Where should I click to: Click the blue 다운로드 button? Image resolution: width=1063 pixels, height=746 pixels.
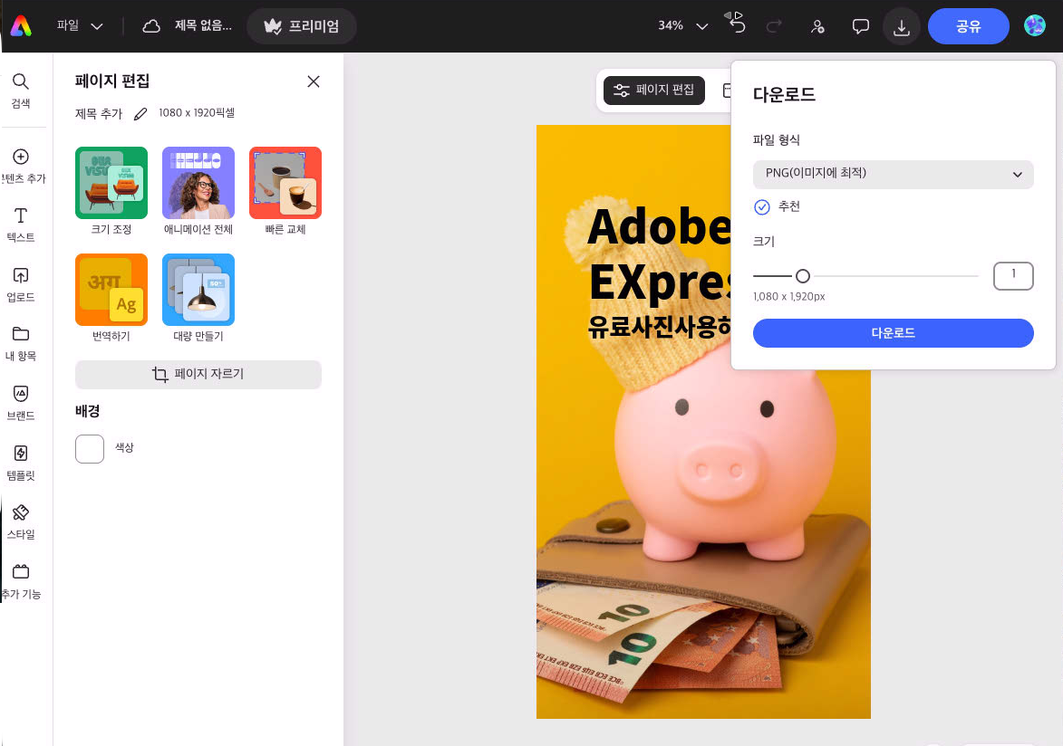coord(893,332)
